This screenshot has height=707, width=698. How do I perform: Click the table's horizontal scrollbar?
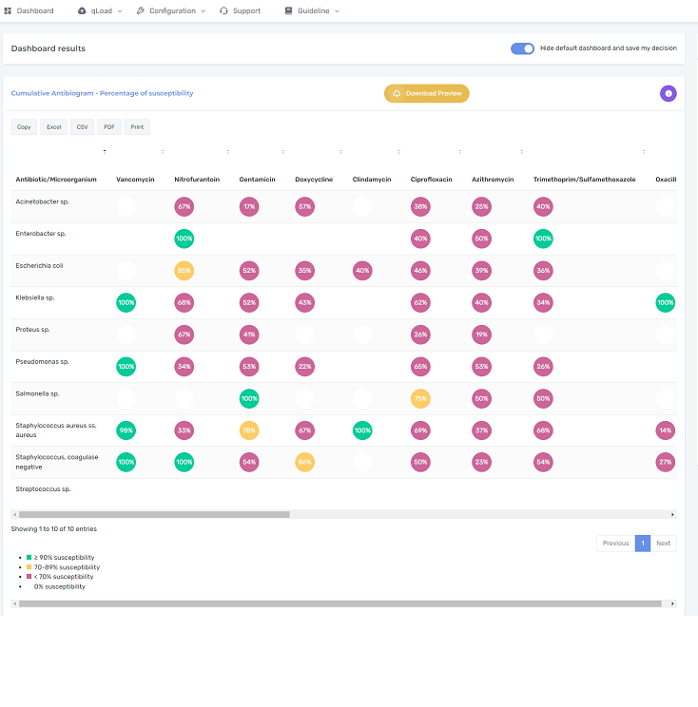coord(152,514)
